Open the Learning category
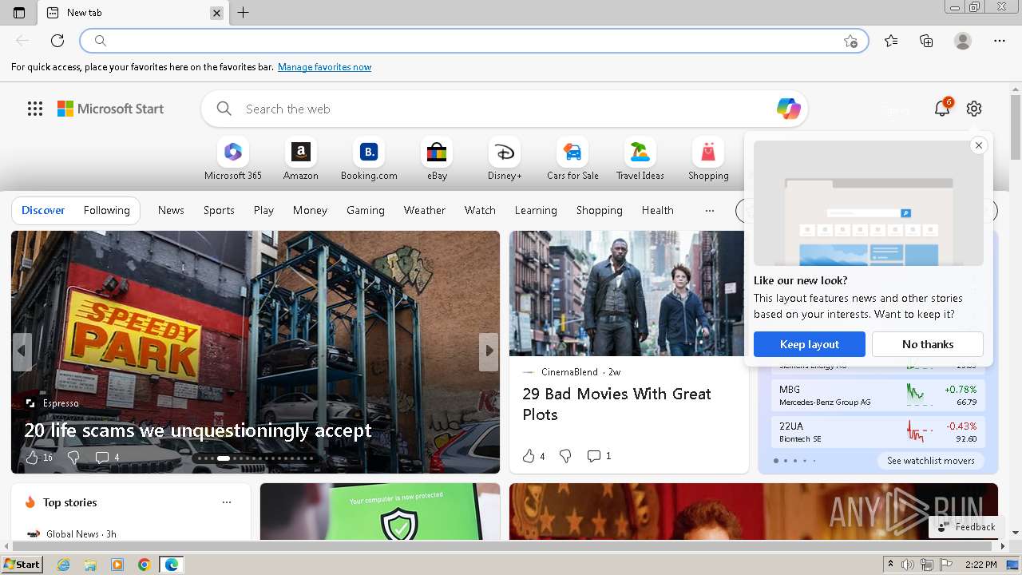 (536, 211)
